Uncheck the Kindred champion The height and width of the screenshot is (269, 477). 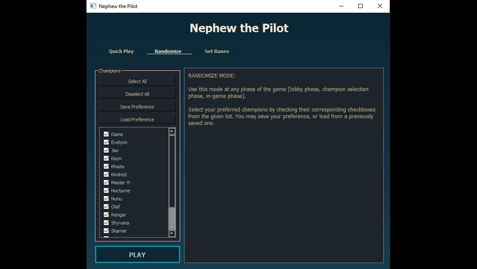pyautogui.click(x=106, y=175)
